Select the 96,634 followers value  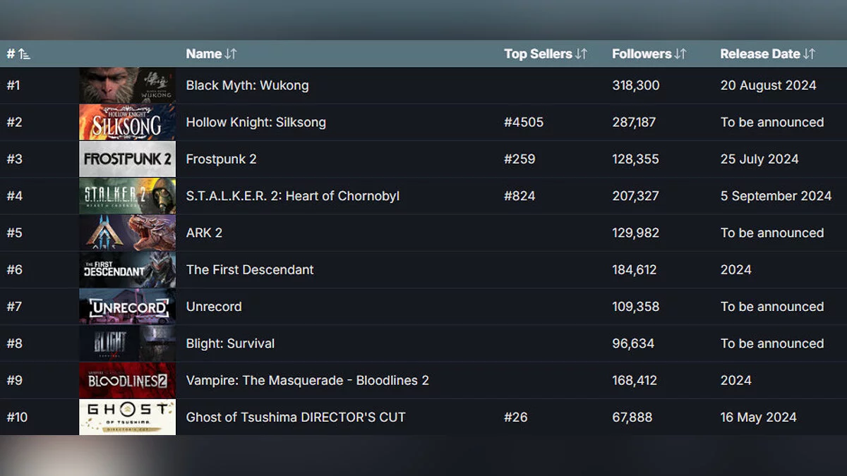(x=633, y=343)
